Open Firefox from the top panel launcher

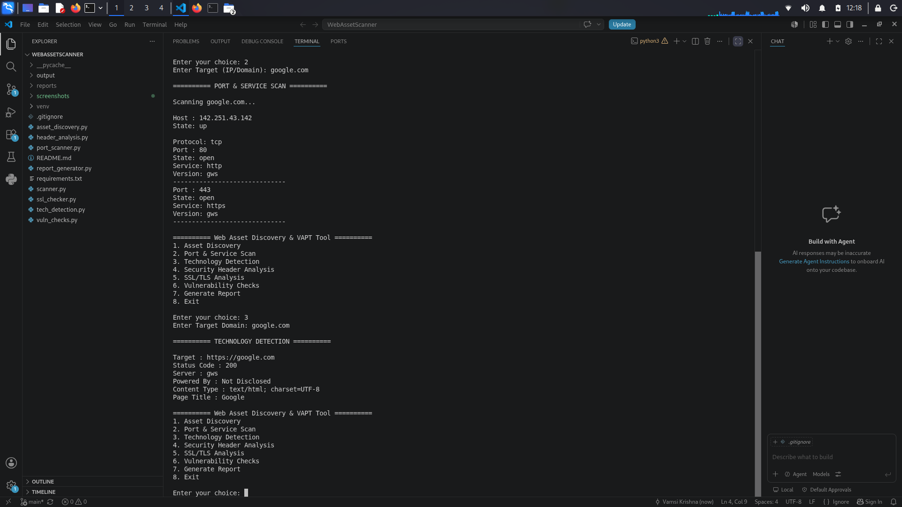pos(76,8)
